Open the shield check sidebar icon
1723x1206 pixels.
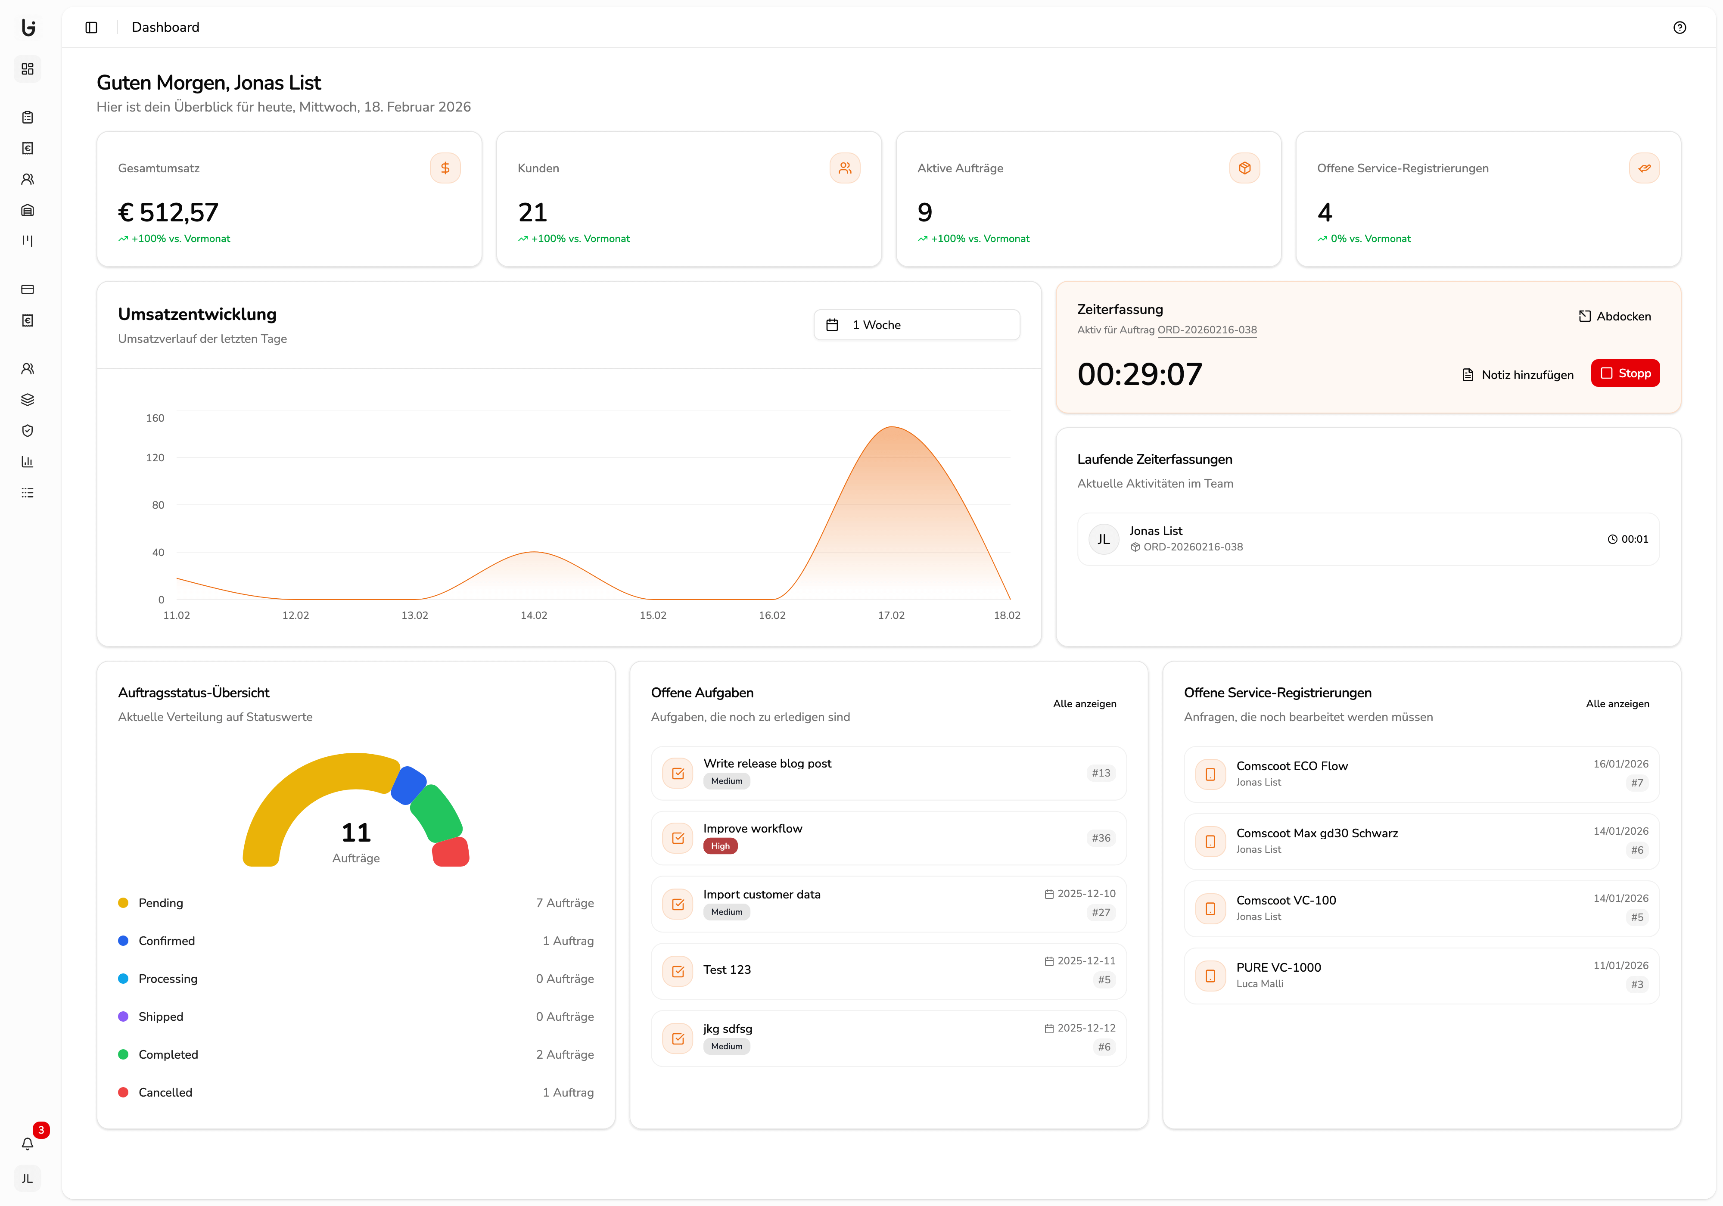tap(28, 431)
